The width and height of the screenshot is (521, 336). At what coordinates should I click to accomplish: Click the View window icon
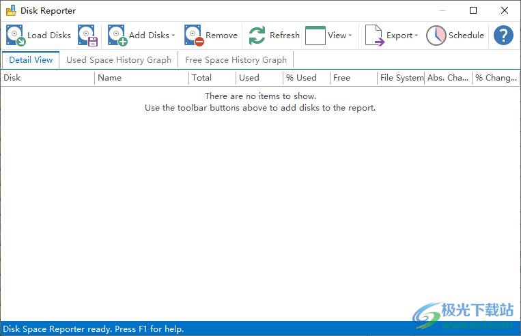(315, 36)
